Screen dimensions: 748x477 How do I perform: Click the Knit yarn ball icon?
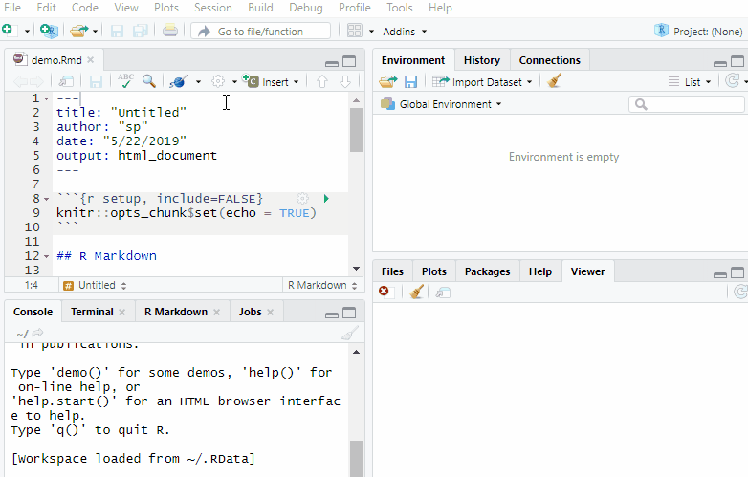(x=179, y=81)
